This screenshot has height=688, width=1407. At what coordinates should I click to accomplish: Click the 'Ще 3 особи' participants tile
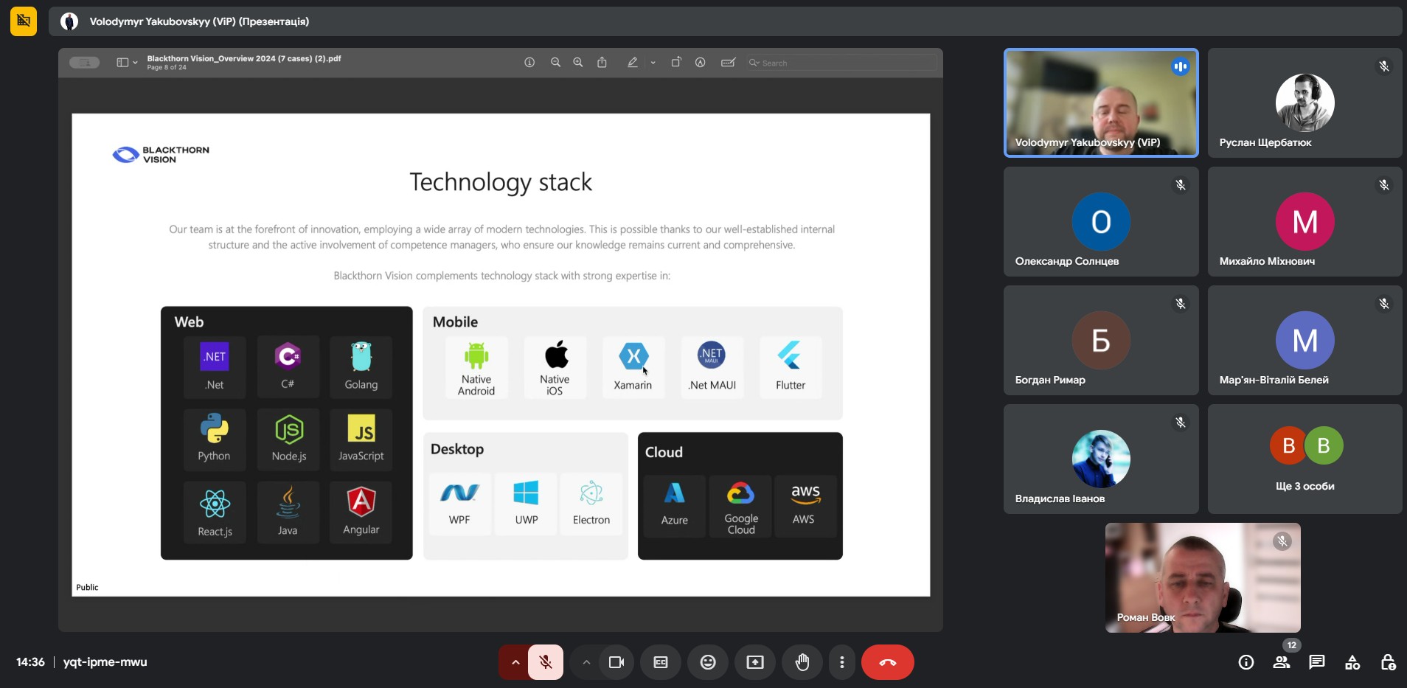(1304, 459)
